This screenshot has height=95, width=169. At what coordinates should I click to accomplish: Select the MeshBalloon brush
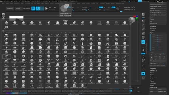(x=6, y=69)
